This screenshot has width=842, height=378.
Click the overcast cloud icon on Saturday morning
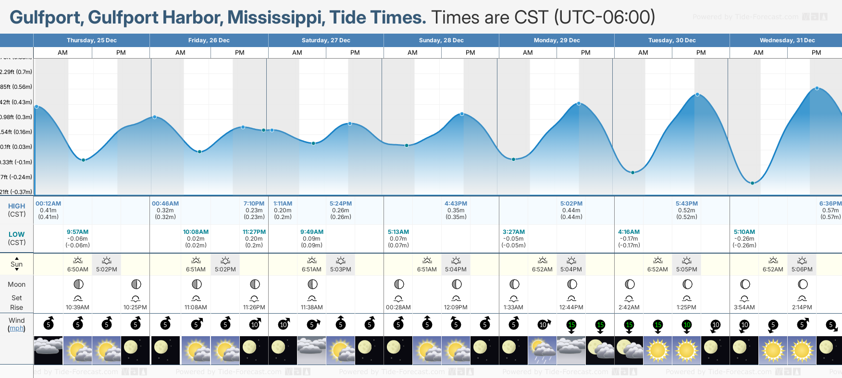click(311, 350)
